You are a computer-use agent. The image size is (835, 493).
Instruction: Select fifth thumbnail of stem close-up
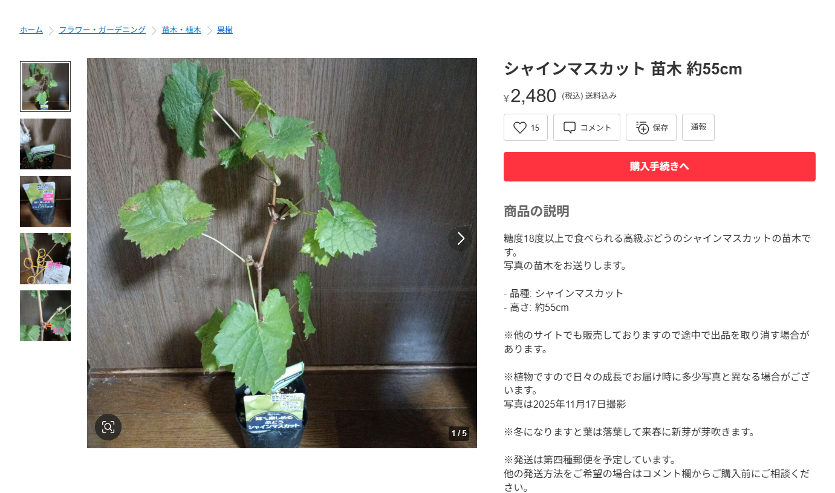coord(45,316)
